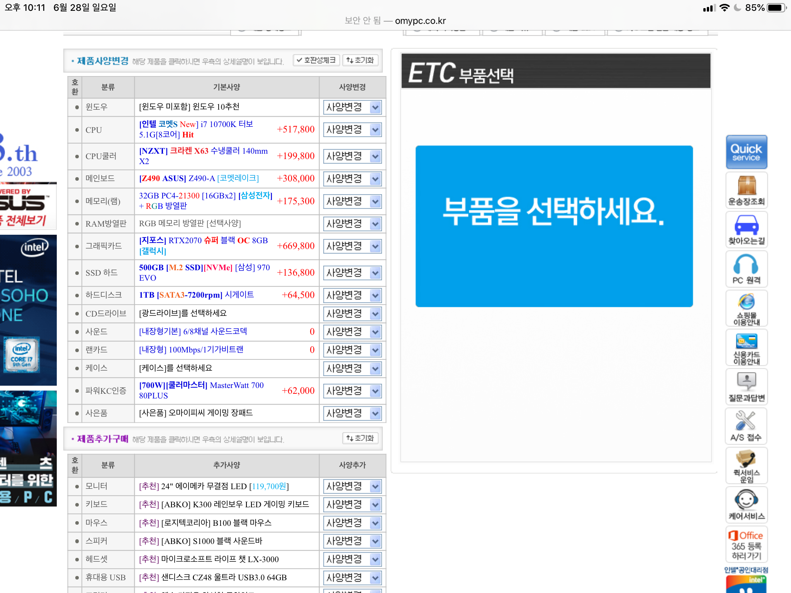Open the A/S 접수 tools icon
The image size is (791, 593).
pos(746,426)
